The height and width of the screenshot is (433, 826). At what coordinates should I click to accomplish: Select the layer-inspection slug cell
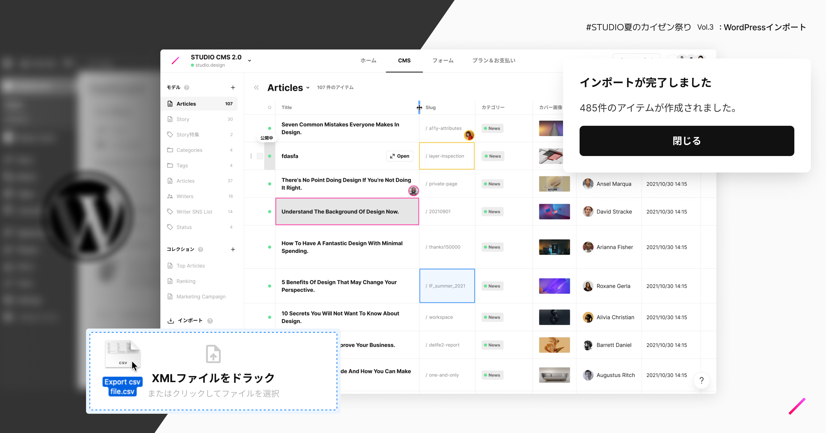click(447, 156)
